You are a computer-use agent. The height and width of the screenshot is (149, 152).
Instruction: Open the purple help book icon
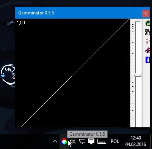tap(147, 51)
